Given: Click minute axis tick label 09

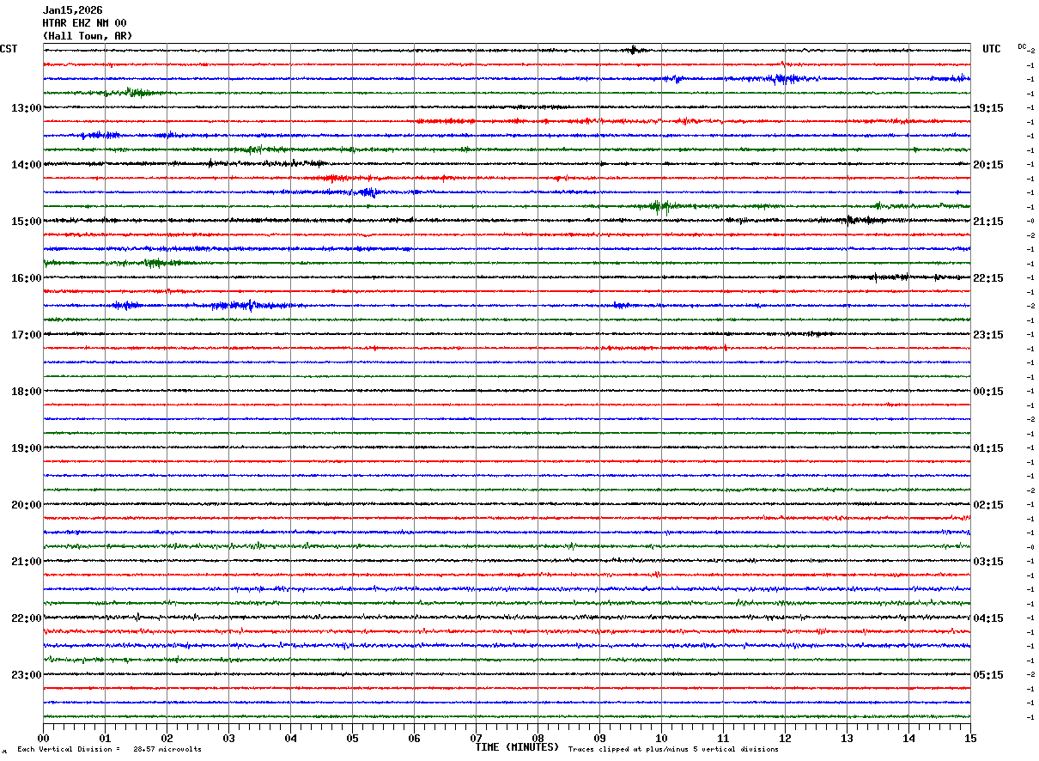Looking at the screenshot, I should click(599, 739).
